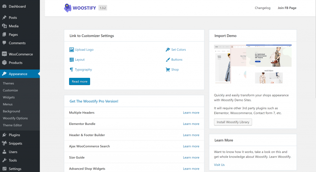This screenshot has height=172, width=316.
Task: Click the Plugins plug icon
Action: (x=4, y=135)
